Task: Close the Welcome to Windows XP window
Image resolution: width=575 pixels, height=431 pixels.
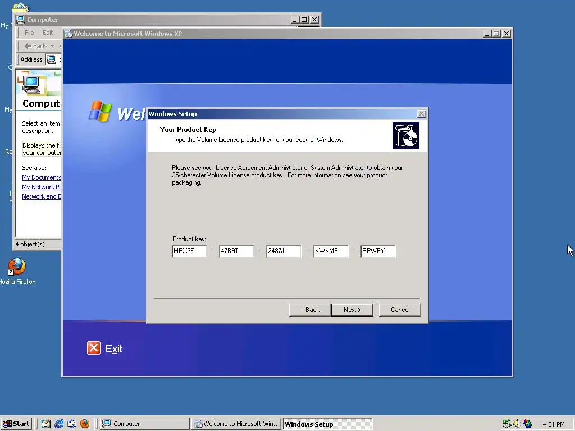Action: (506, 33)
